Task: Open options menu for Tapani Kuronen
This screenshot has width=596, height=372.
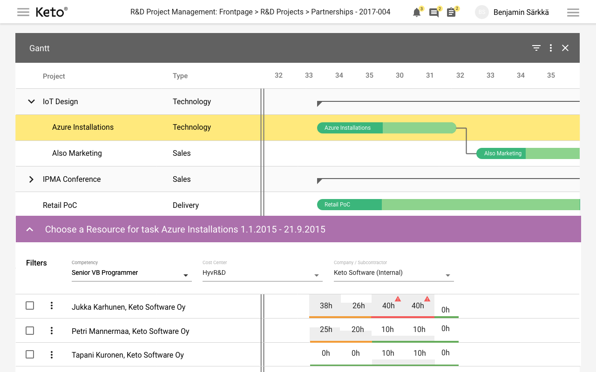Action: (52, 354)
